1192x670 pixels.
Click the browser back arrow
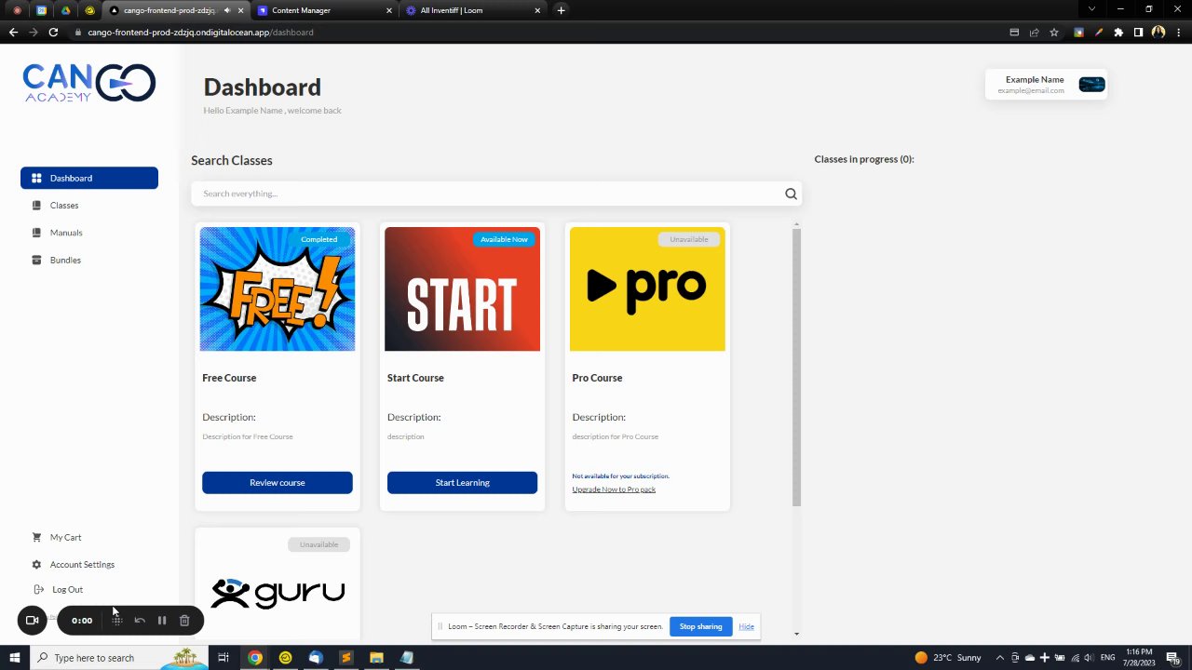click(x=13, y=32)
